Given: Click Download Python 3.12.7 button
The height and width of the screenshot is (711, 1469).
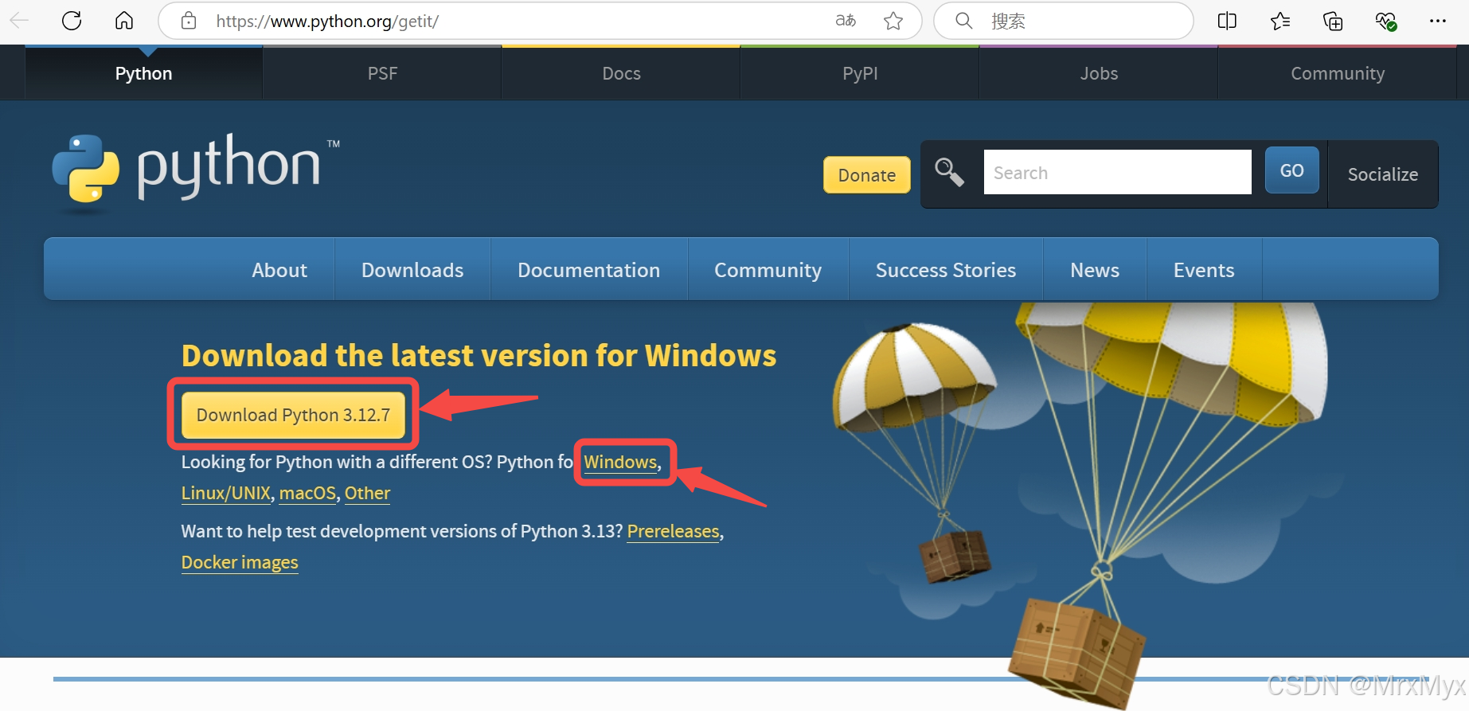Looking at the screenshot, I should (293, 415).
